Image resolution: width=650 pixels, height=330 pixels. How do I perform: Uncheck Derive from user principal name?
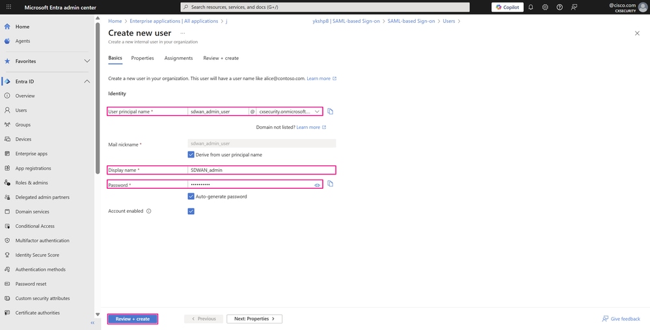pos(191,155)
